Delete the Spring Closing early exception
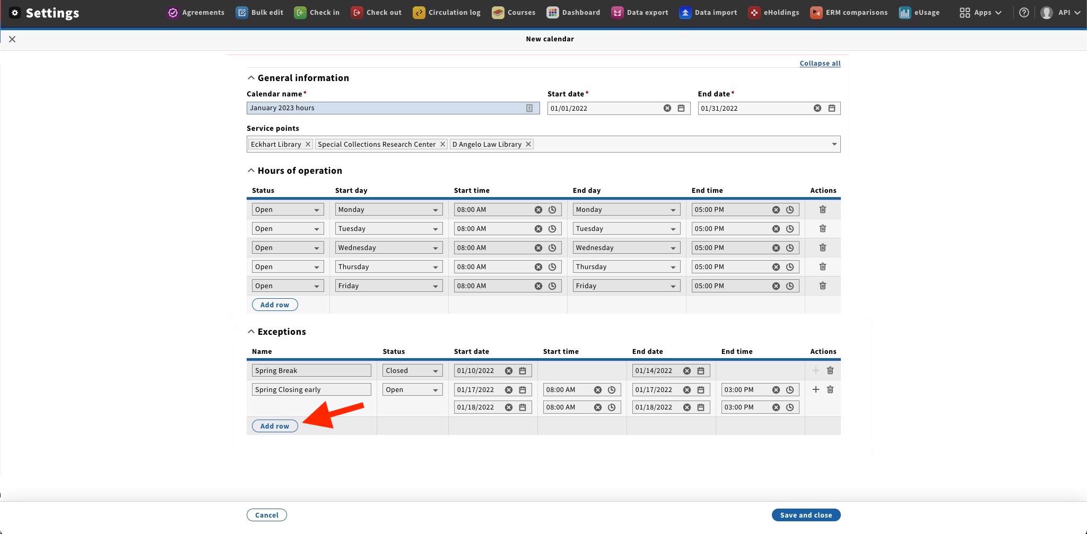This screenshot has height=534, width=1087. tap(830, 389)
